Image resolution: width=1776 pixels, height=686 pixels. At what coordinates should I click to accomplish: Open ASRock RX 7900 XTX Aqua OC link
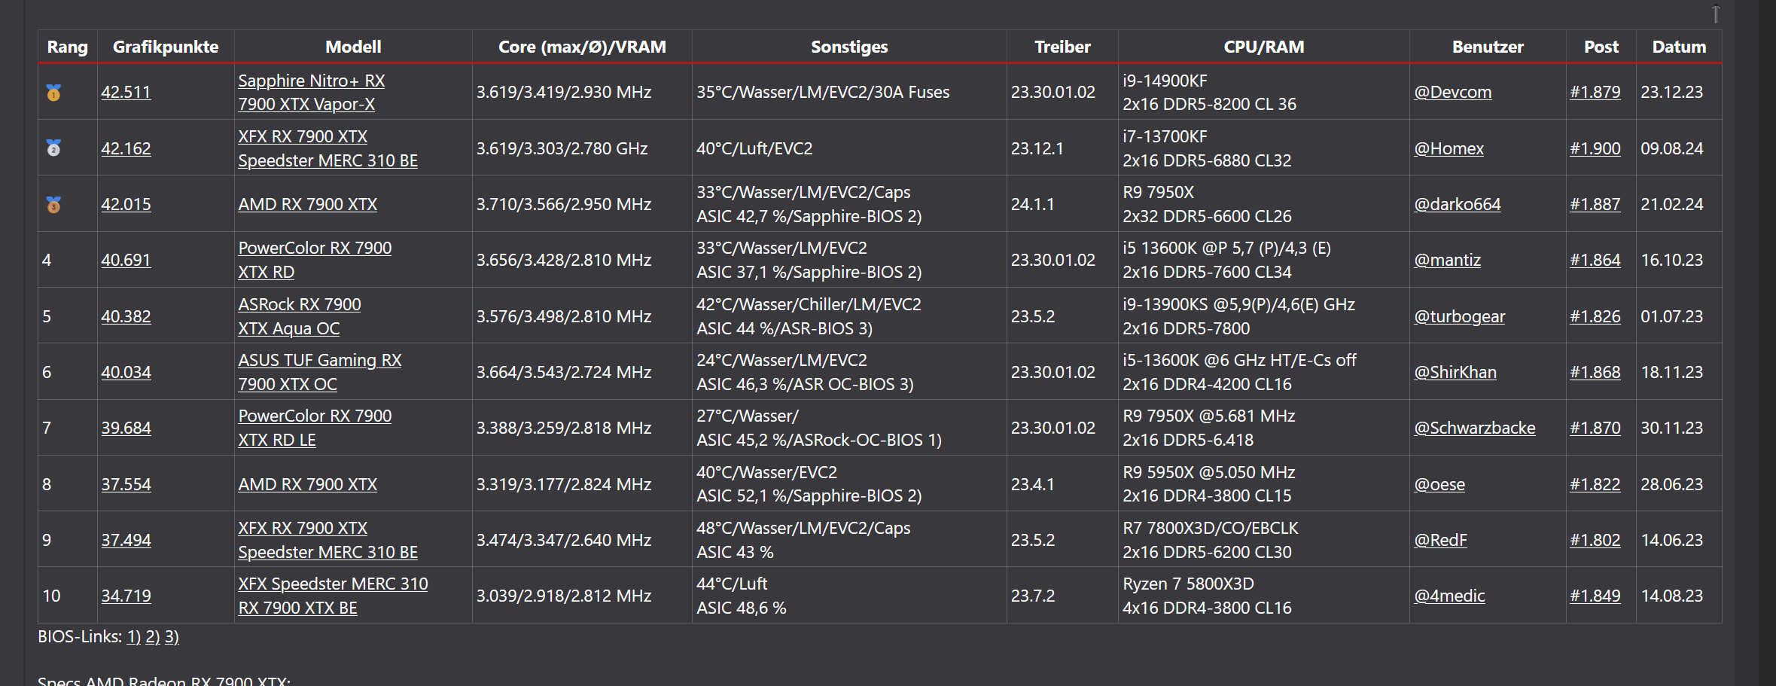[x=299, y=316]
